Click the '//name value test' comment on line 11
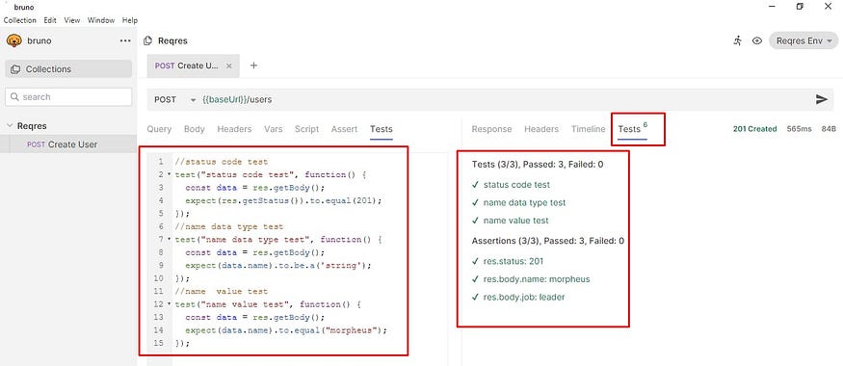 (221, 291)
